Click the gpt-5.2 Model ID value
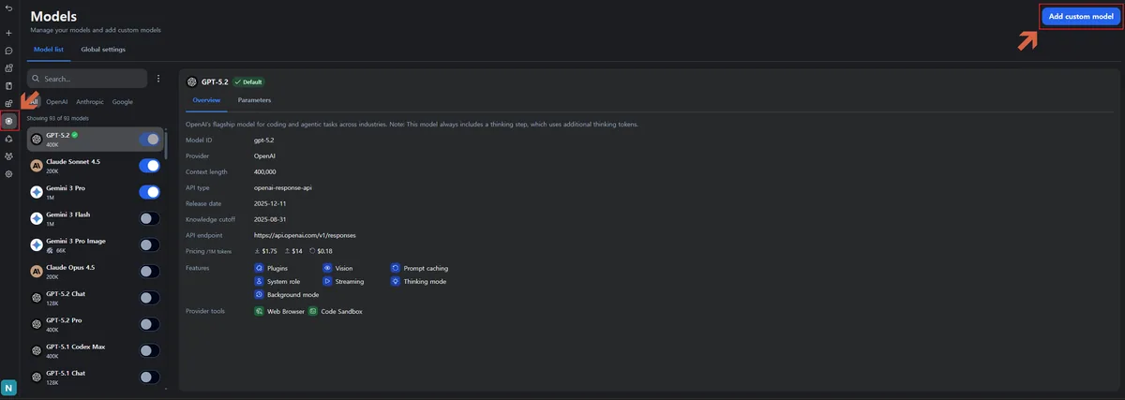The height and width of the screenshot is (400, 1125). (x=263, y=140)
